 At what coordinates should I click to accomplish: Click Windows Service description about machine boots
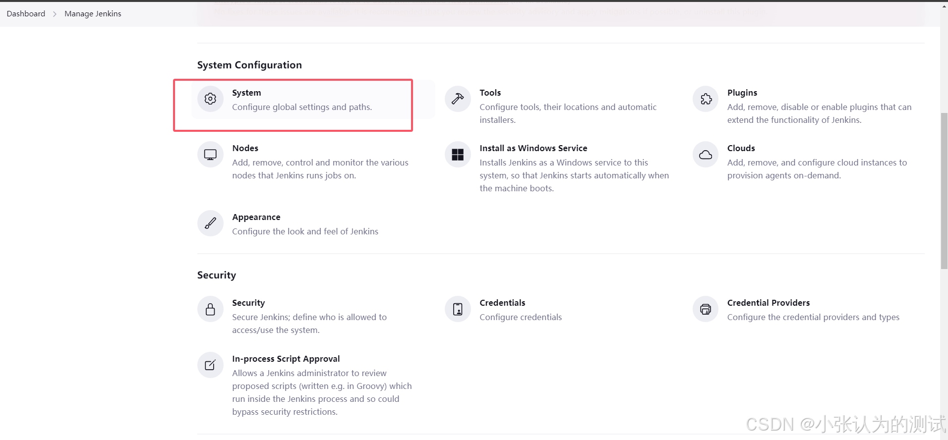click(574, 175)
